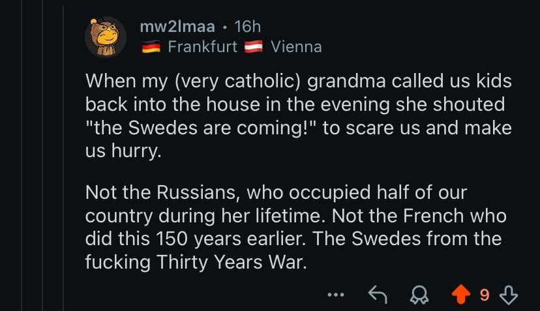This screenshot has width=540, height=311.
Task: Click the reply arrow icon
Action: (x=378, y=295)
